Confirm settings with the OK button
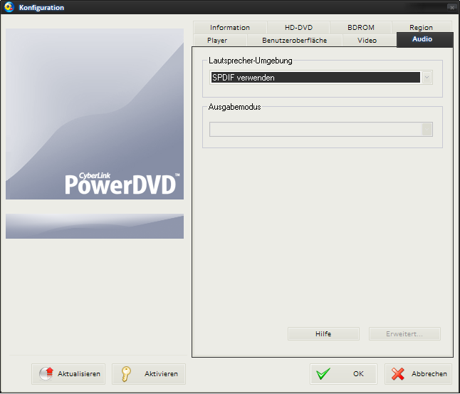 [343, 374]
